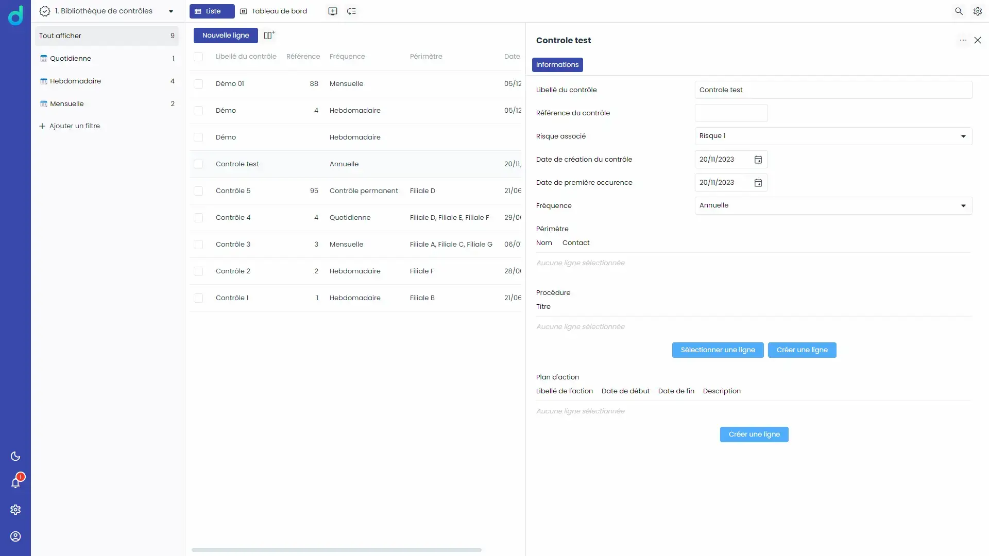The image size is (989, 556).
Task: Click the search magnifier icon
Action: [959, 11]
